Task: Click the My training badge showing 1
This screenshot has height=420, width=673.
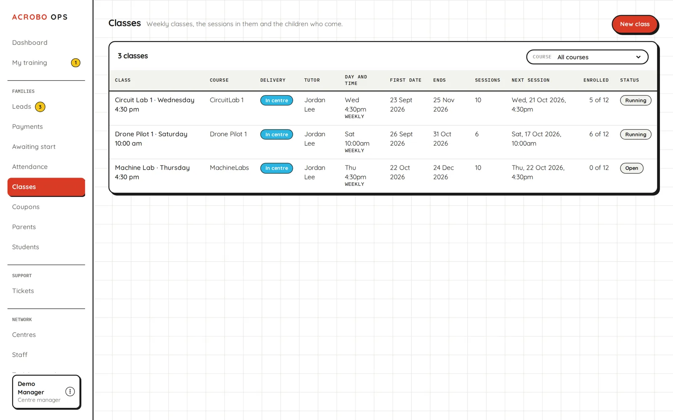Action: 76,63
